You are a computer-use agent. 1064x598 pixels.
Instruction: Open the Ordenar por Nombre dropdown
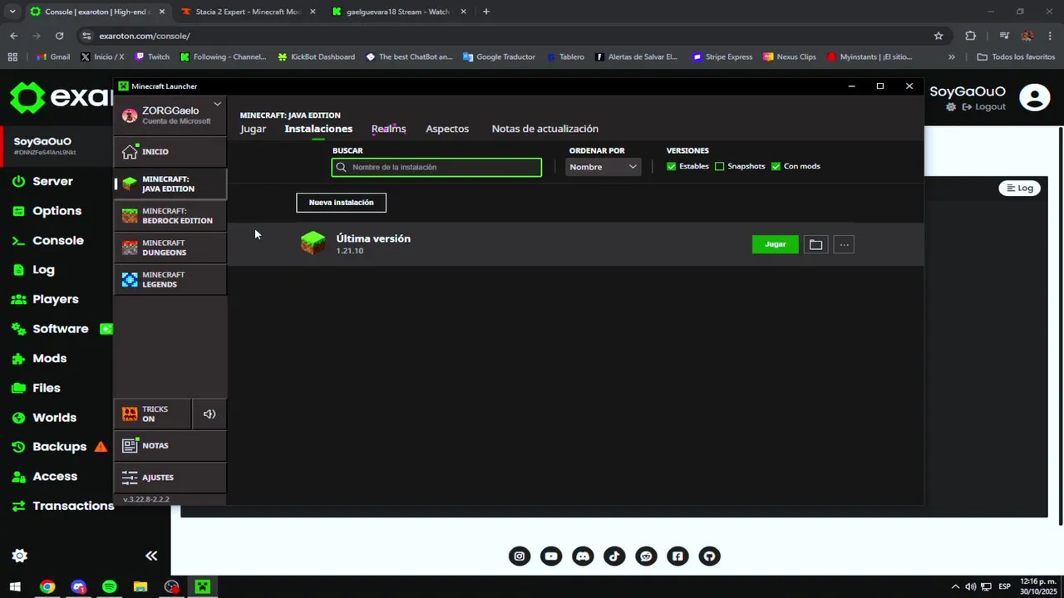[603, 167]
